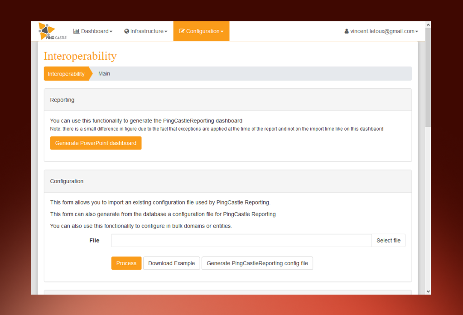Open the Infrastructure dropdown menu

point(146,31)
